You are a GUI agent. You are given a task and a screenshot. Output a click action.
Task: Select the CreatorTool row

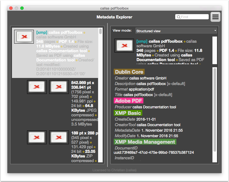click(x=148, y=125)
